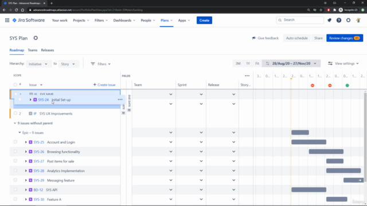Click the View settings sliders icon
The height and width of the screenshot is (206, 367).
pyautogui.click(x=330, y=64)
